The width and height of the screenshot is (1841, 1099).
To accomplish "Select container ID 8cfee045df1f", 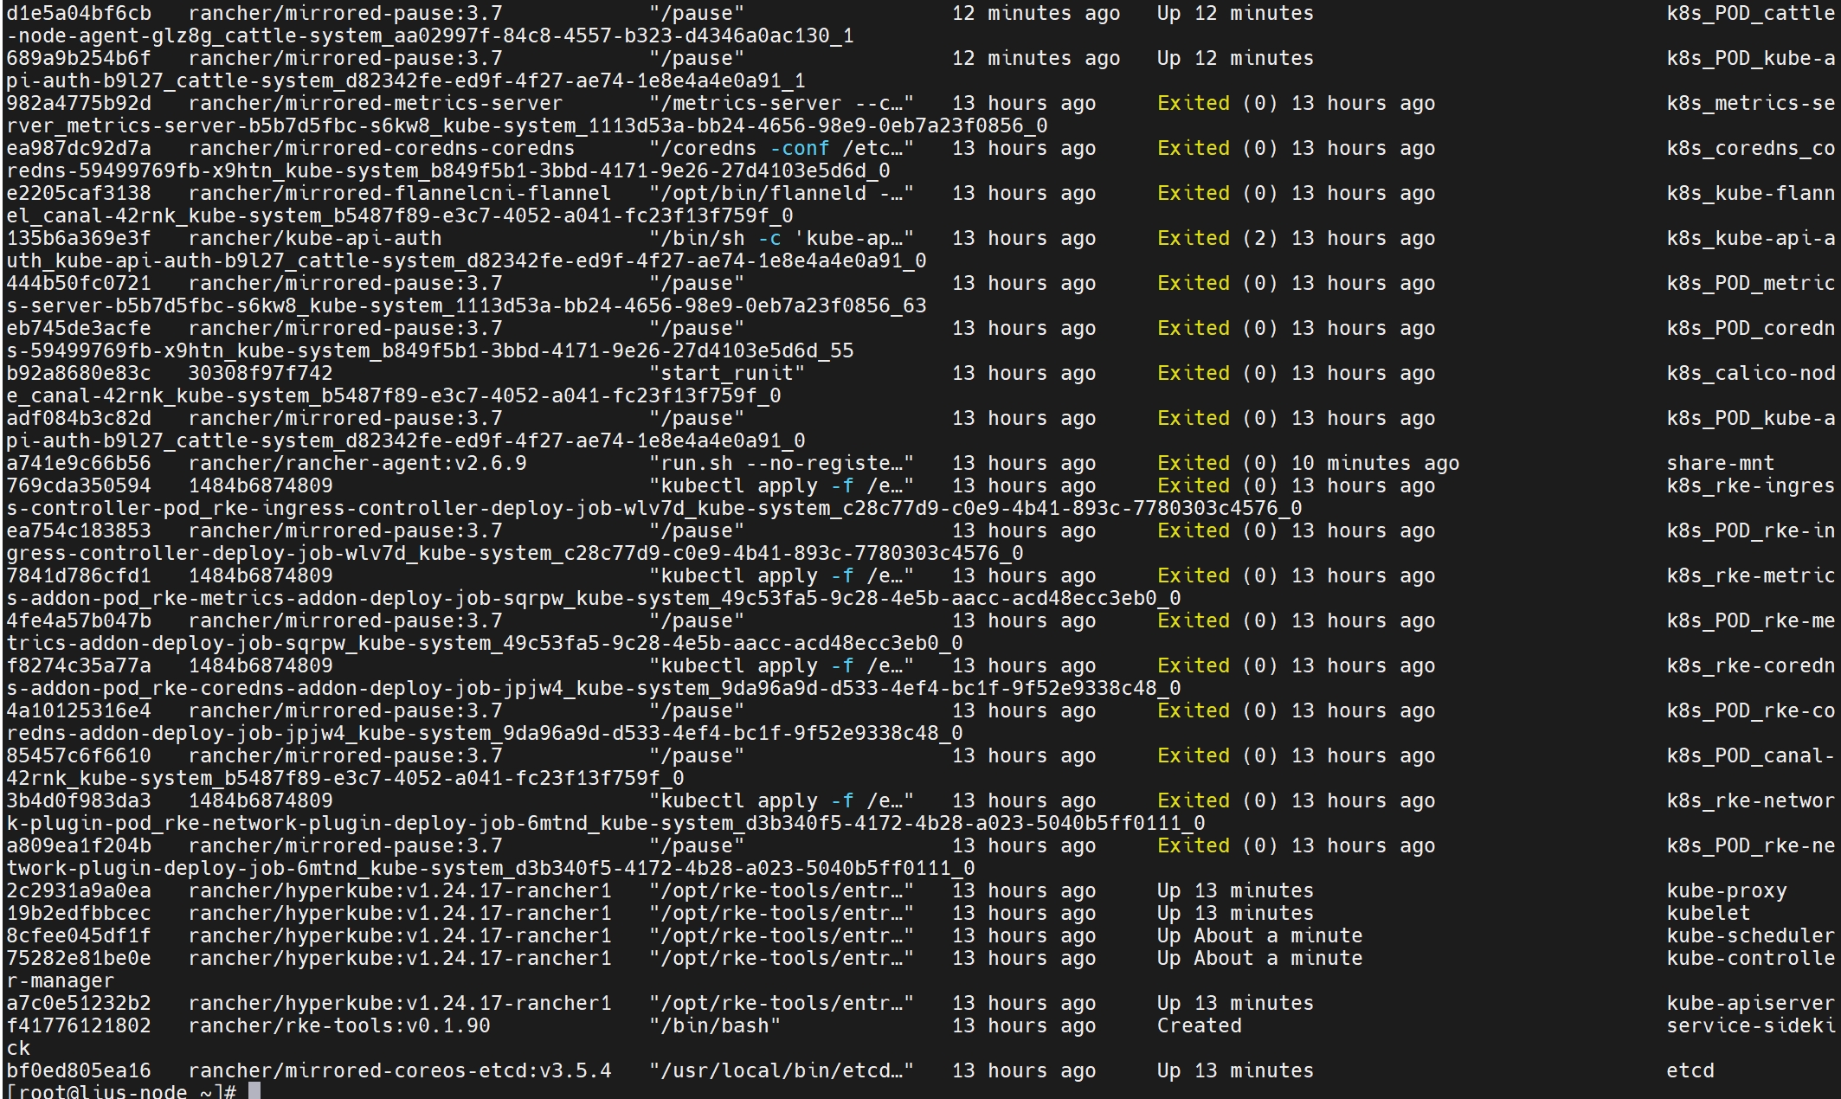I will [x=79, y=936].
